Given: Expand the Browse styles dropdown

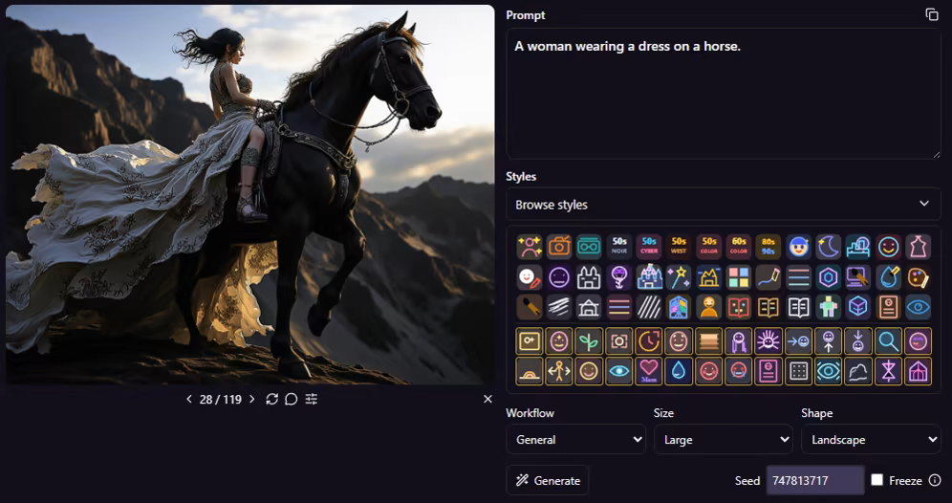Looking at the screenshot, I should click(x=724, y=204).
